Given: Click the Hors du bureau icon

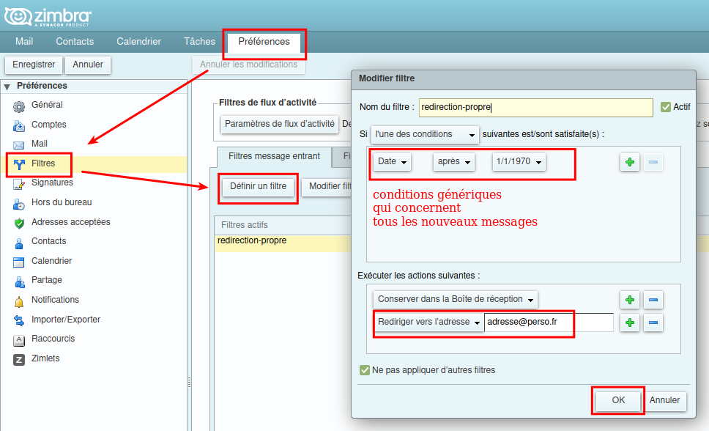Looking at the screenshot, I should [19, 203].
